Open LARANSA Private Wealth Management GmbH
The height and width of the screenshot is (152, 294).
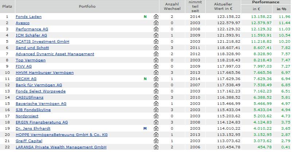[x=61, y=147]
